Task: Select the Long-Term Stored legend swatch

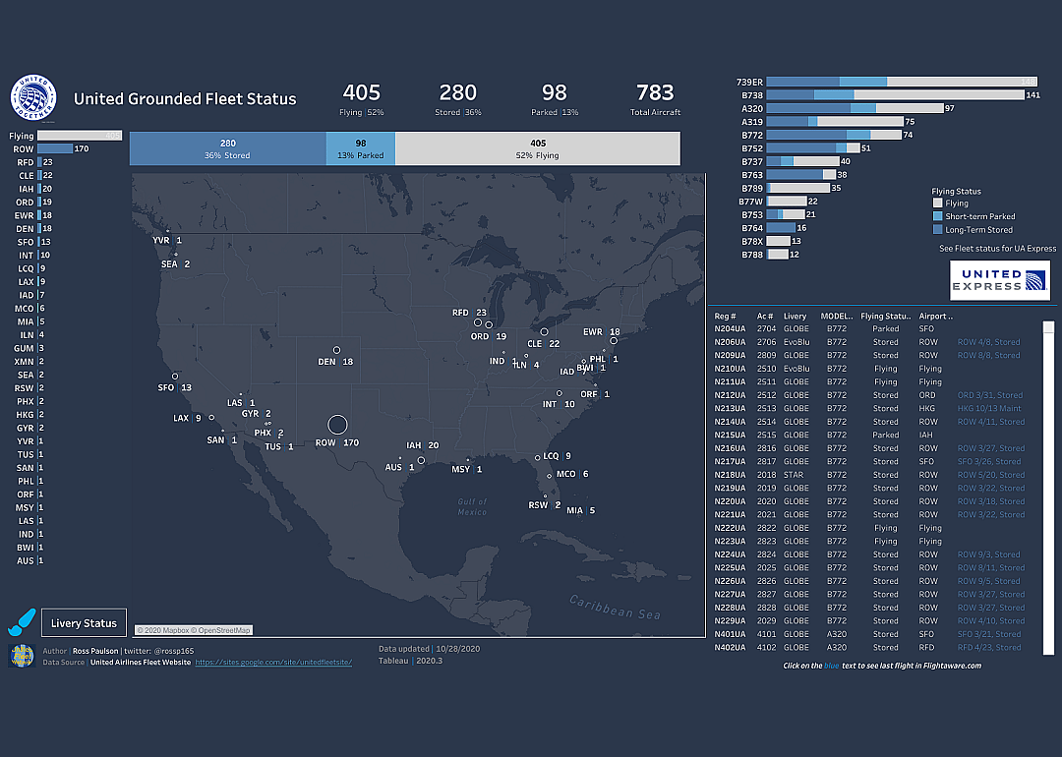Action: (x=937, y=229)
